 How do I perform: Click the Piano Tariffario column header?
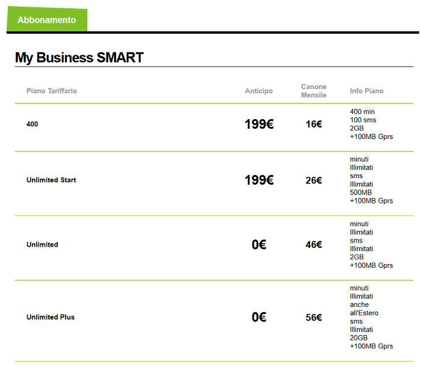[x=52, y=91]
